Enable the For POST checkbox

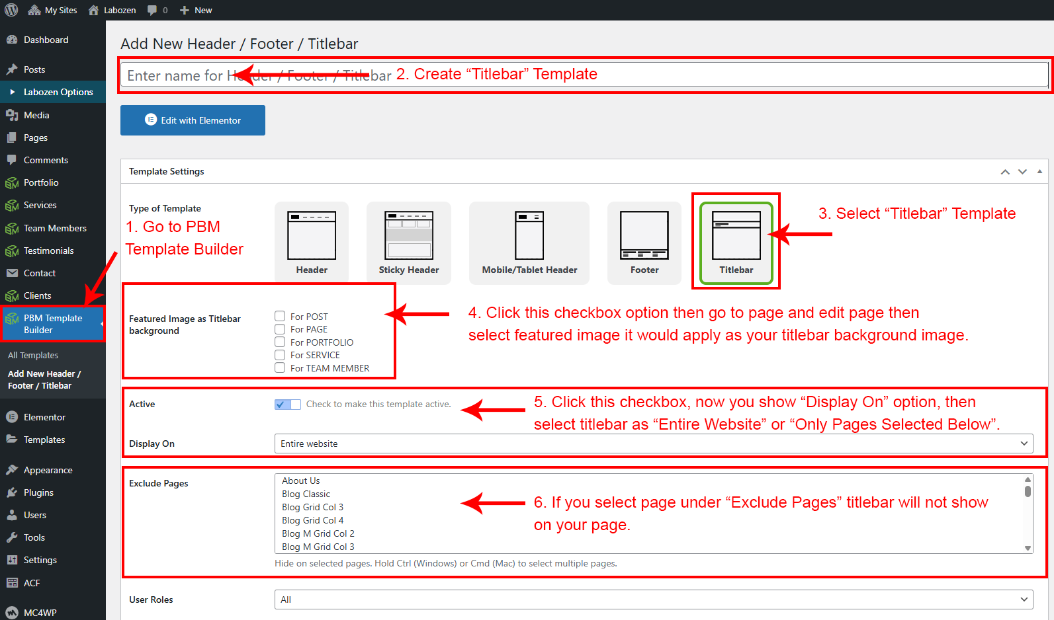(x=280, y=317)
